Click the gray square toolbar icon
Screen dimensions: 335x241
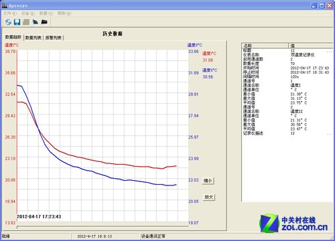pyautogui.click(x=26, y=22)
